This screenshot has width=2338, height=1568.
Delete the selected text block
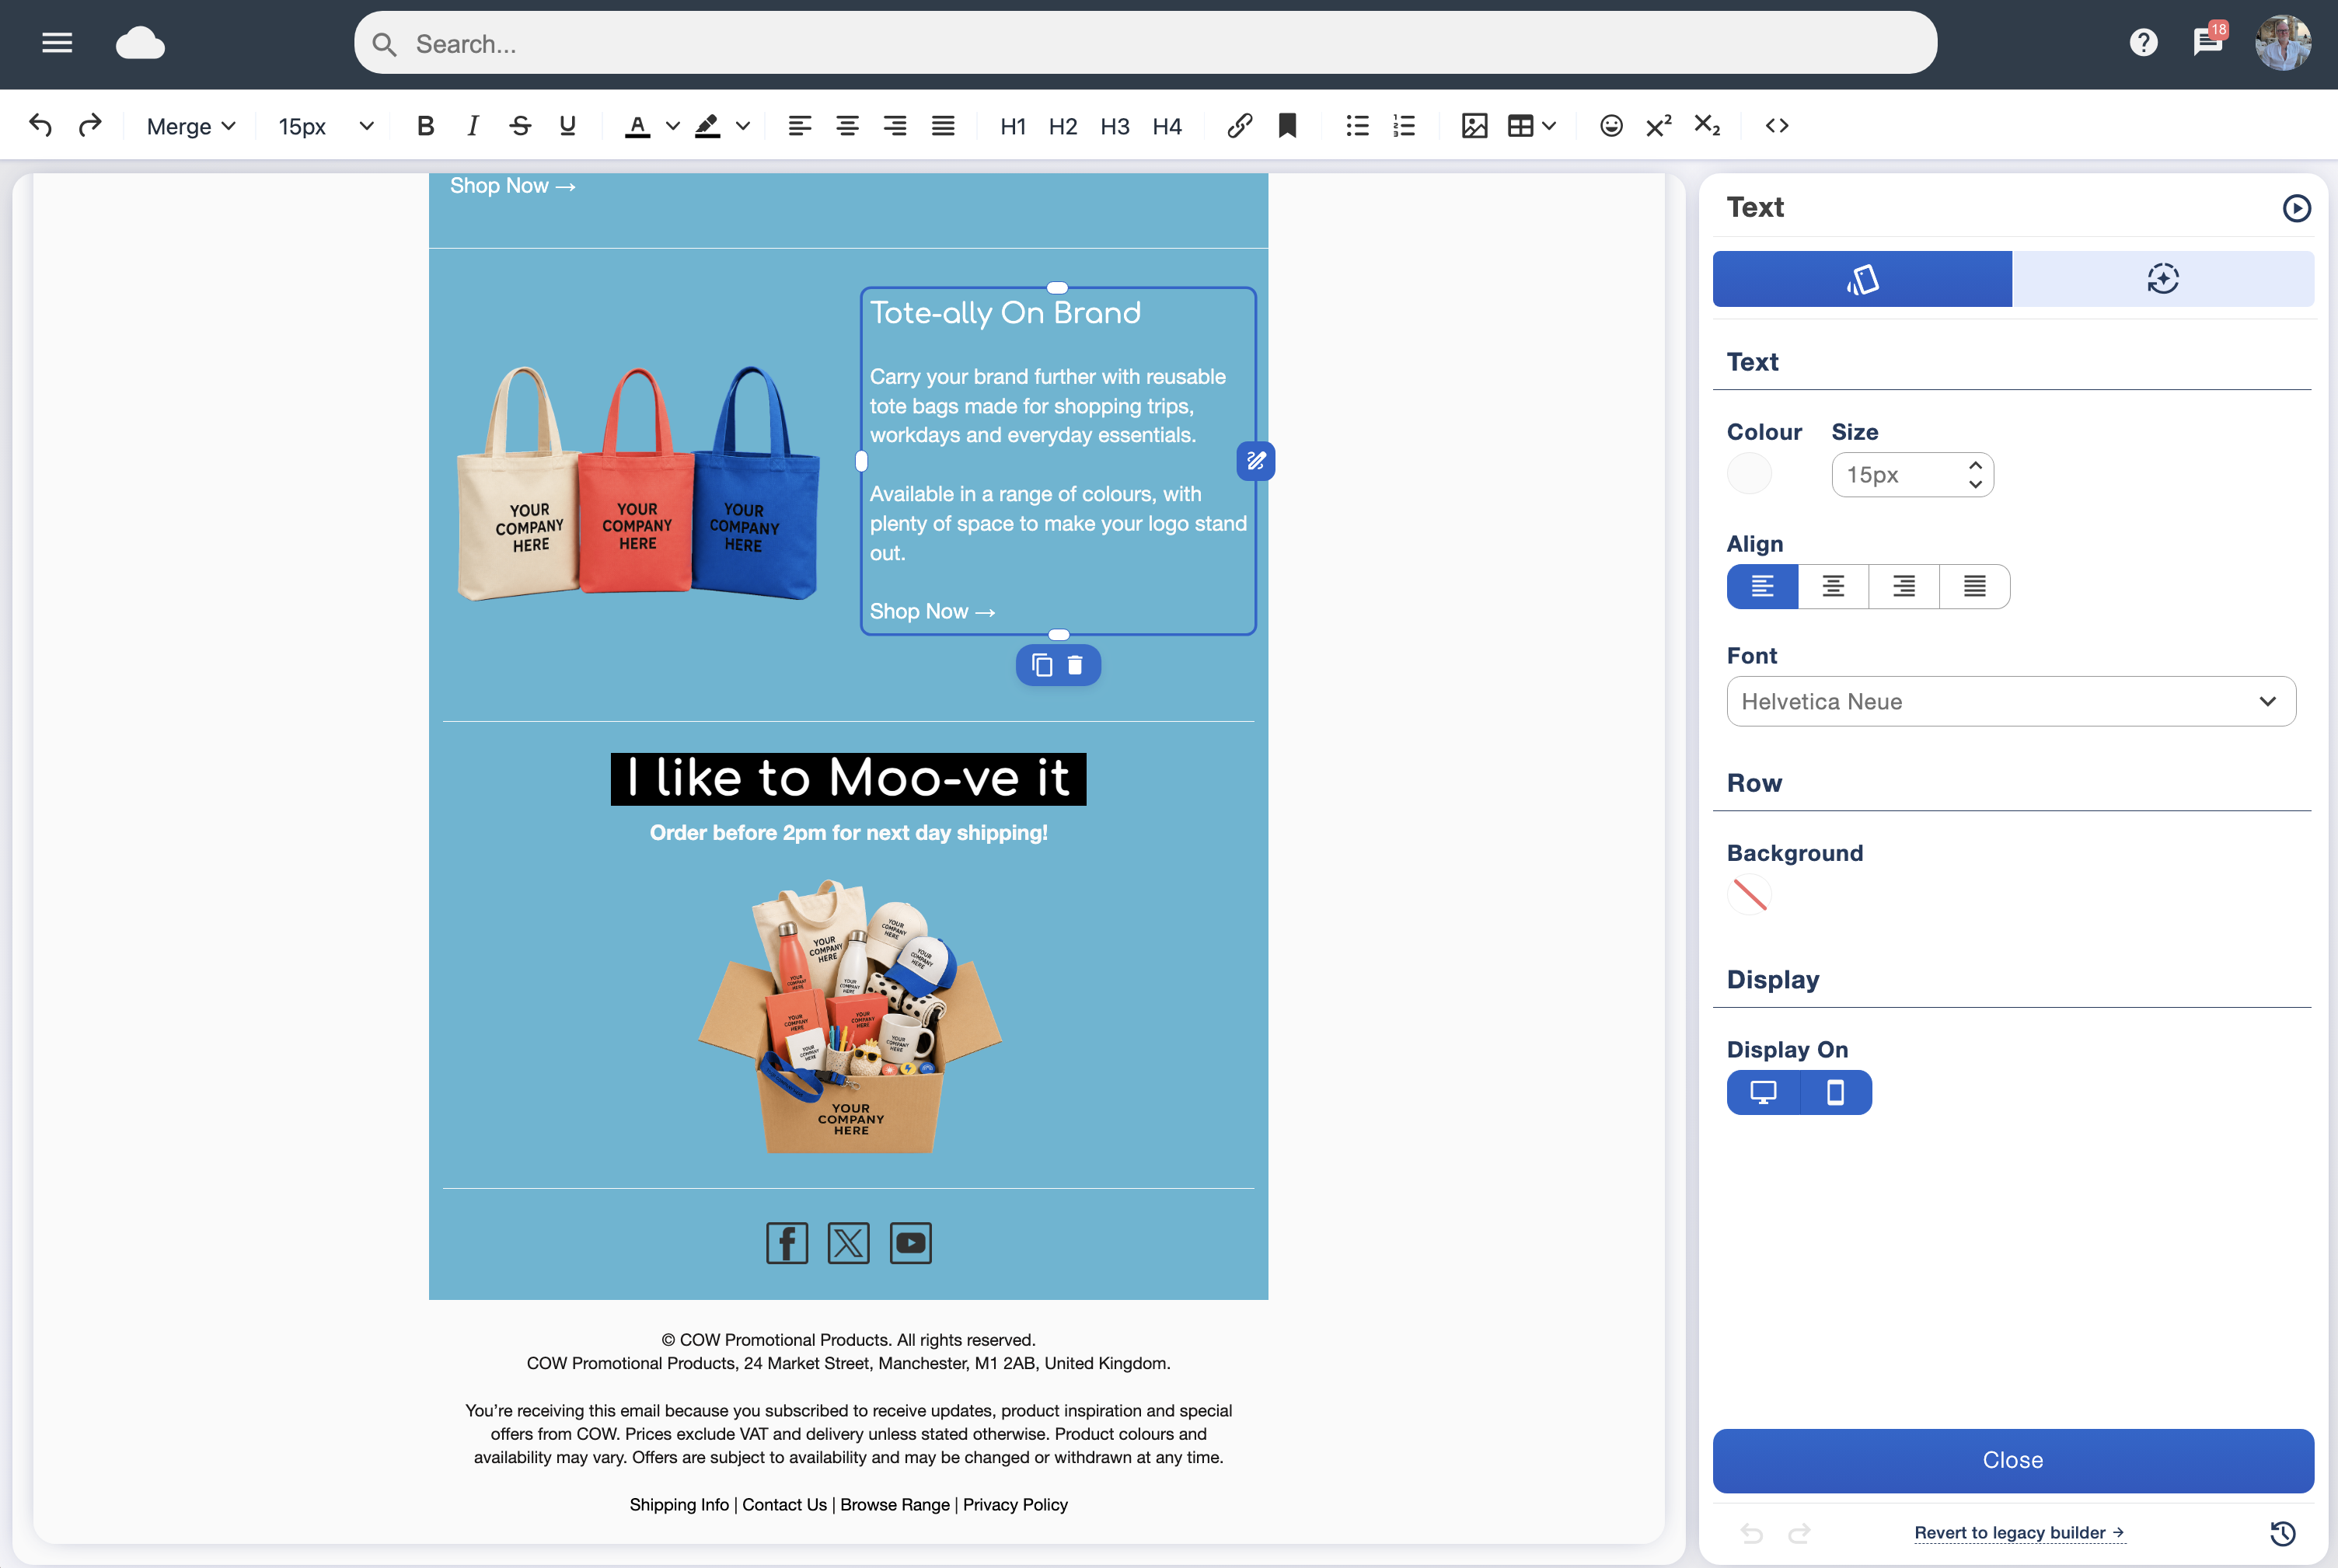(1076, 666)
